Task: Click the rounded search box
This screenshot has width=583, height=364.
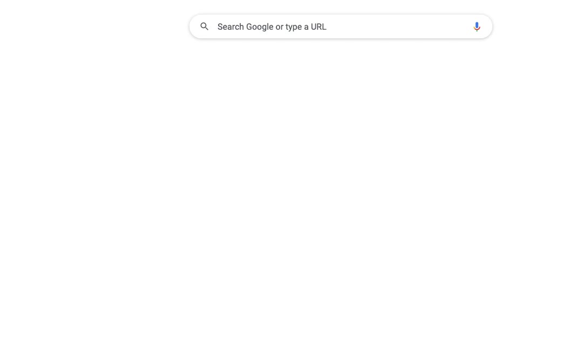Action: pyautogui.click(x=341, y=26)
